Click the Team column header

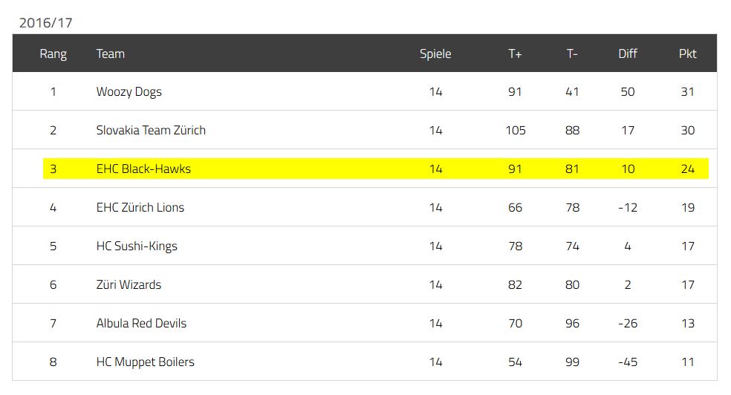tap(111, 54)
